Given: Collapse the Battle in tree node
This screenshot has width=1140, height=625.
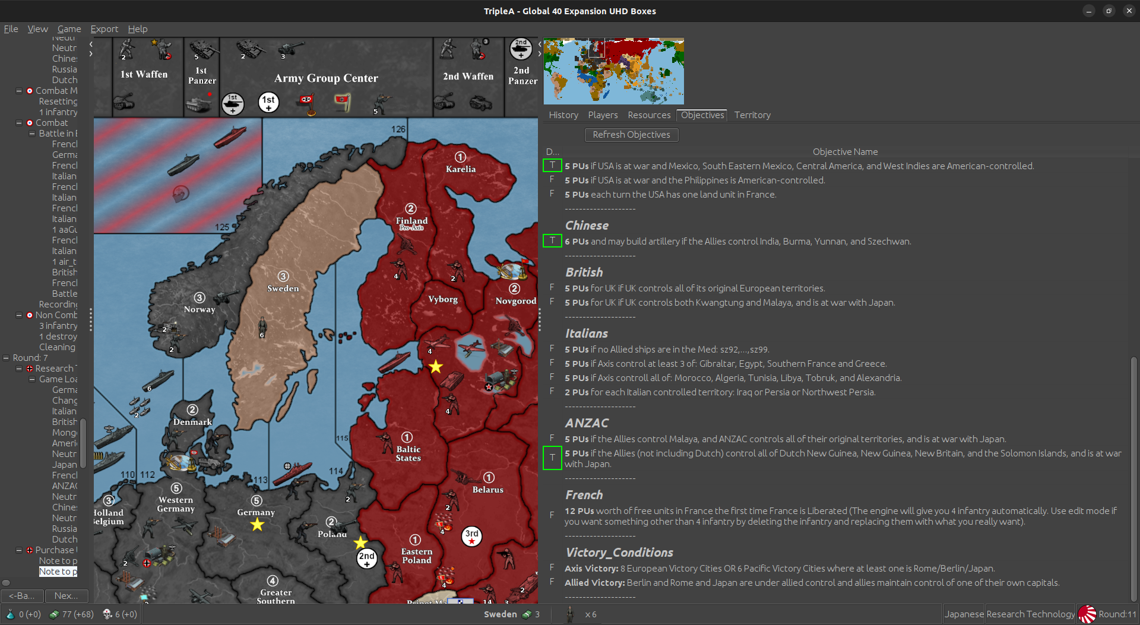Looking at the screenshot, I should pyautogui.click(x=32, y=134).
